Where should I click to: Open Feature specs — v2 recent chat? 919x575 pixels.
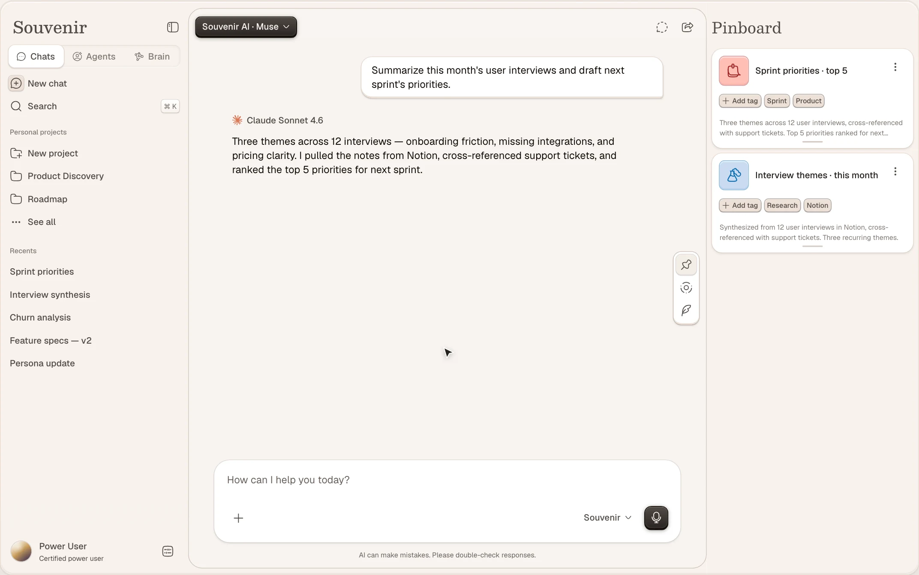coord(51,341)
